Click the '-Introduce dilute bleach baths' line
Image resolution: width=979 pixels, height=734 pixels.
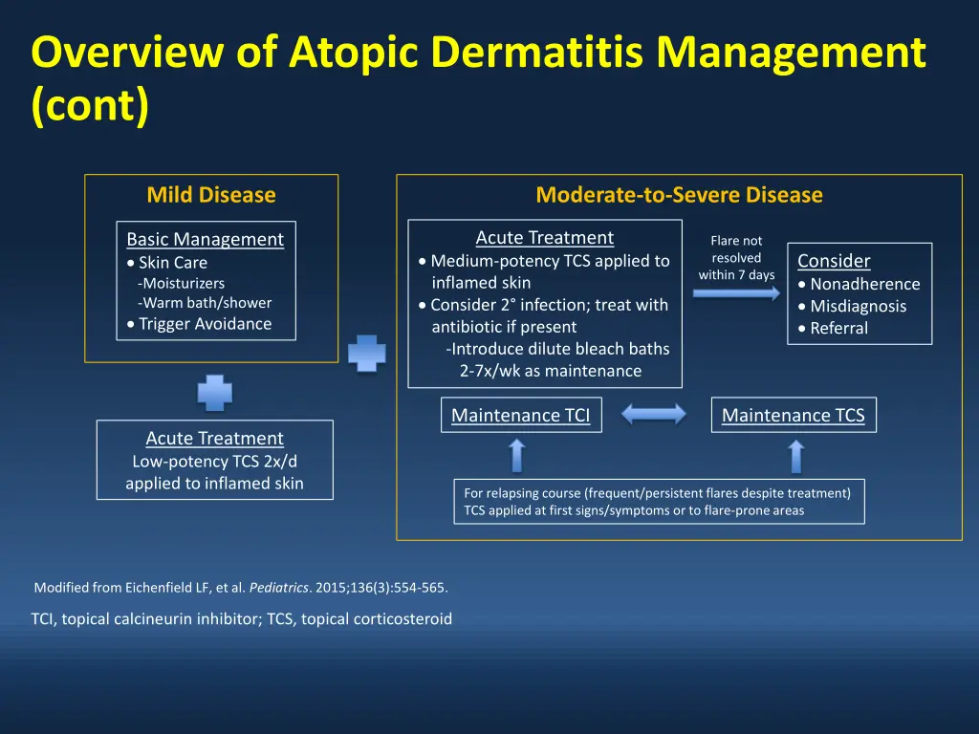pos(557,349)
